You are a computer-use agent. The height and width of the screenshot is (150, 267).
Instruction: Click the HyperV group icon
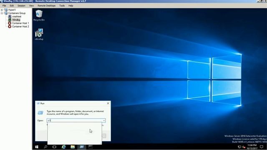click(x=6, y=10)
